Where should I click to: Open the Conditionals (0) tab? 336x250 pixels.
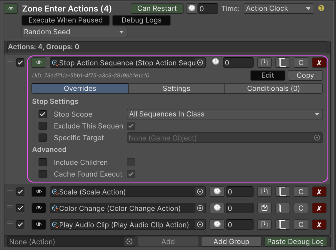pos(273,88)
